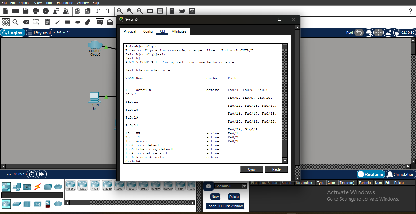Delete the current scenario
Screen dimensions: 416x214
[x=234, y=197]
